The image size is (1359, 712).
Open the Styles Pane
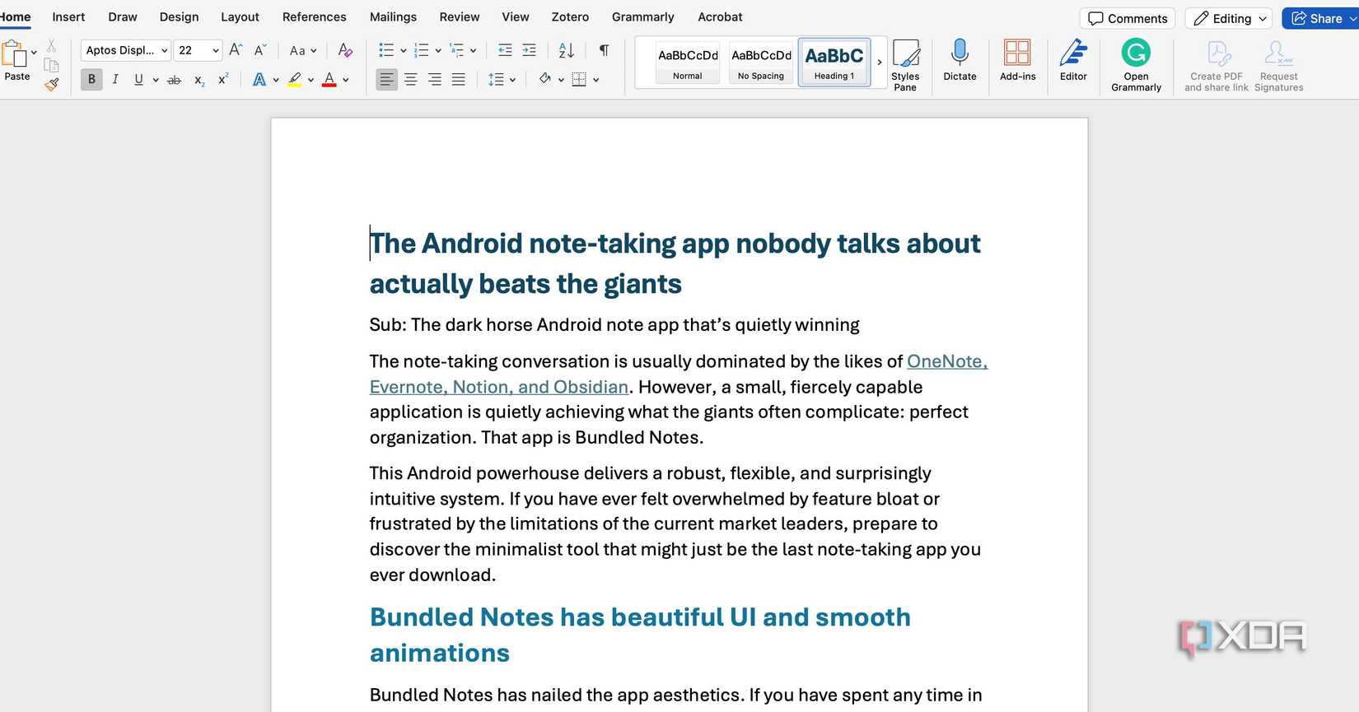[904, 64]
